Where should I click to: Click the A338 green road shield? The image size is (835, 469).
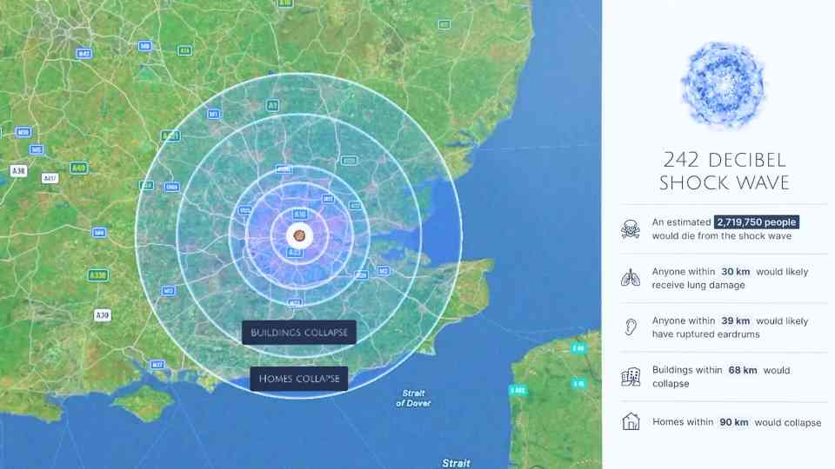pos(98,275)
